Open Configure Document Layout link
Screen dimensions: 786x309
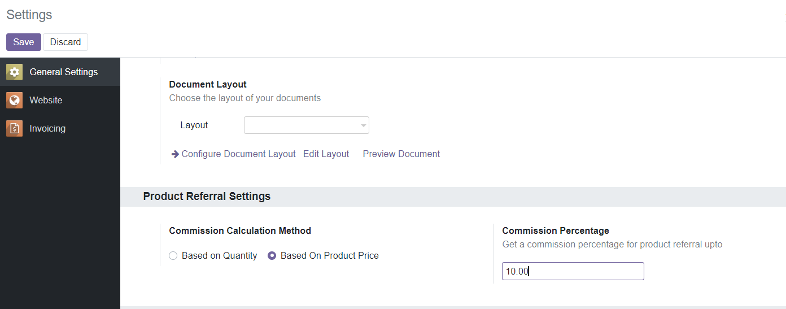click(238, 154)
